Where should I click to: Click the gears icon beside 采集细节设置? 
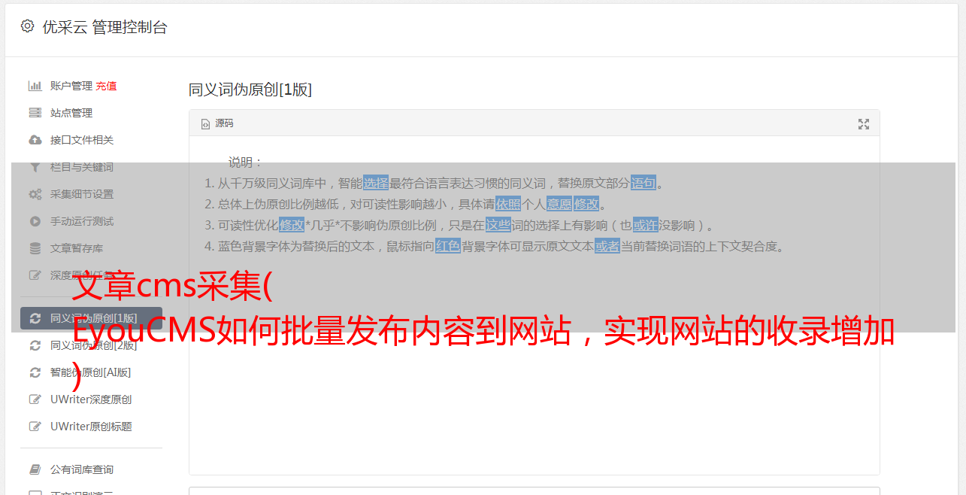35,194
